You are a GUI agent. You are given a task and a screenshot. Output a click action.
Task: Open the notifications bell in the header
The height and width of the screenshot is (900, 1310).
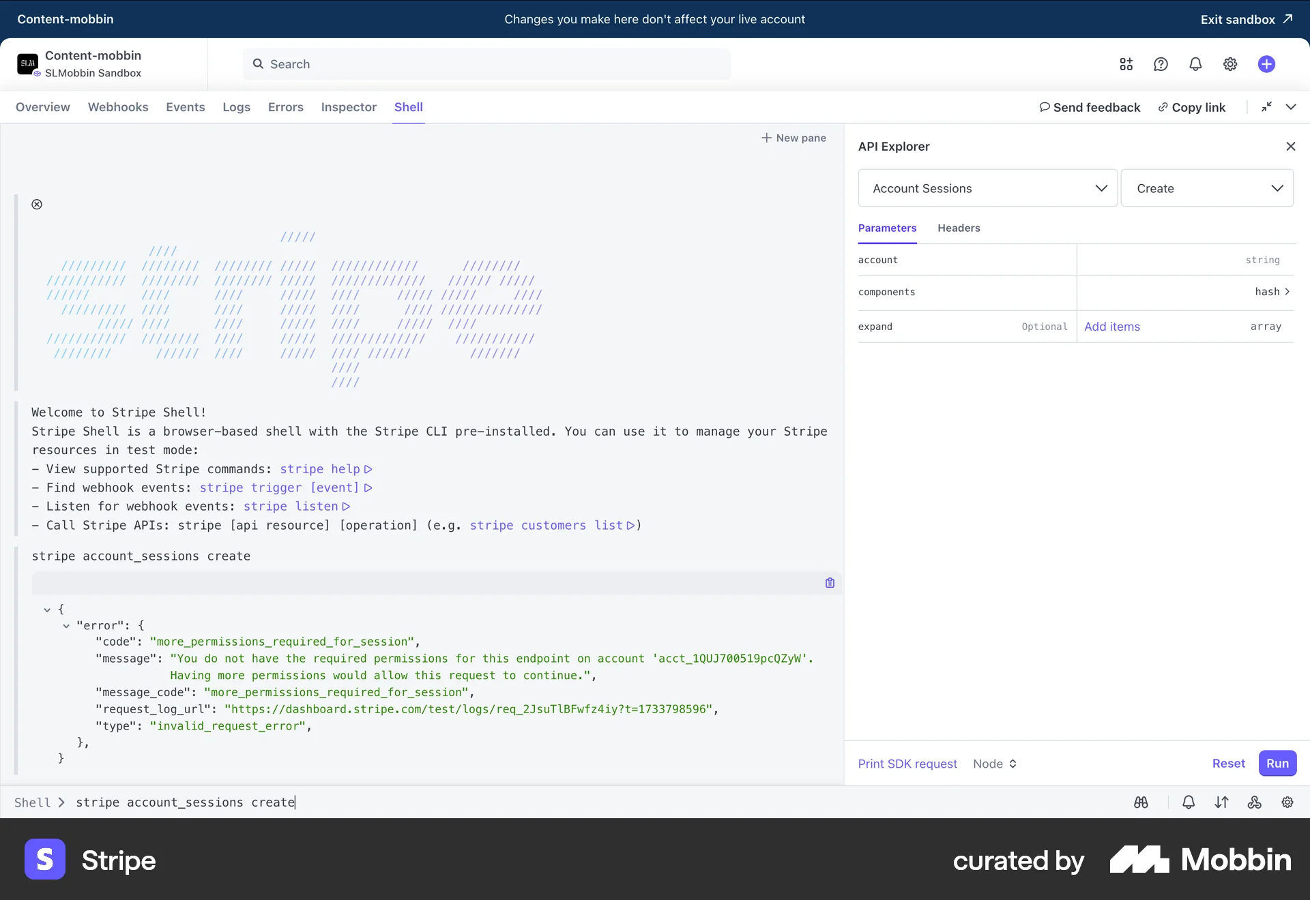click(x=1195, y=63)
